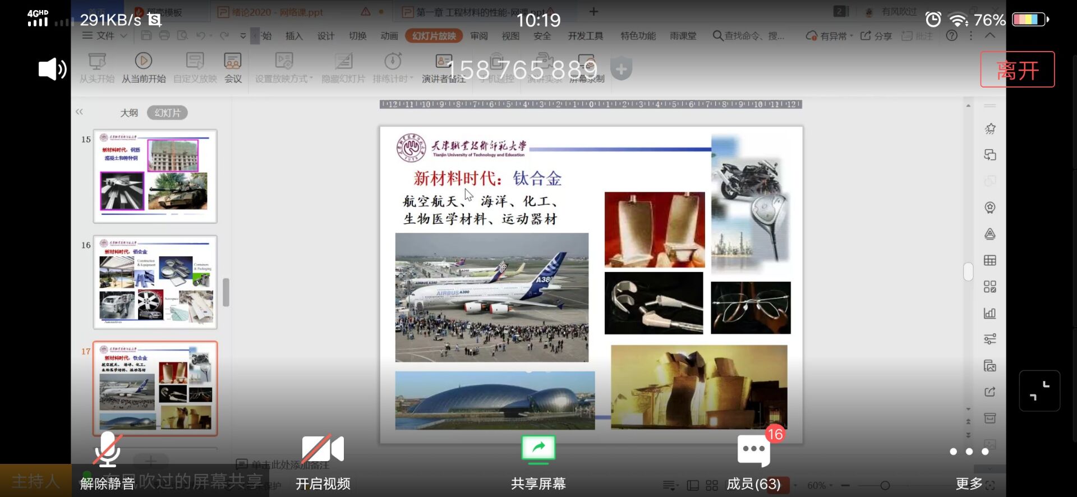
Task: Click the 分享 share button
Action: (x=877, y=36)
